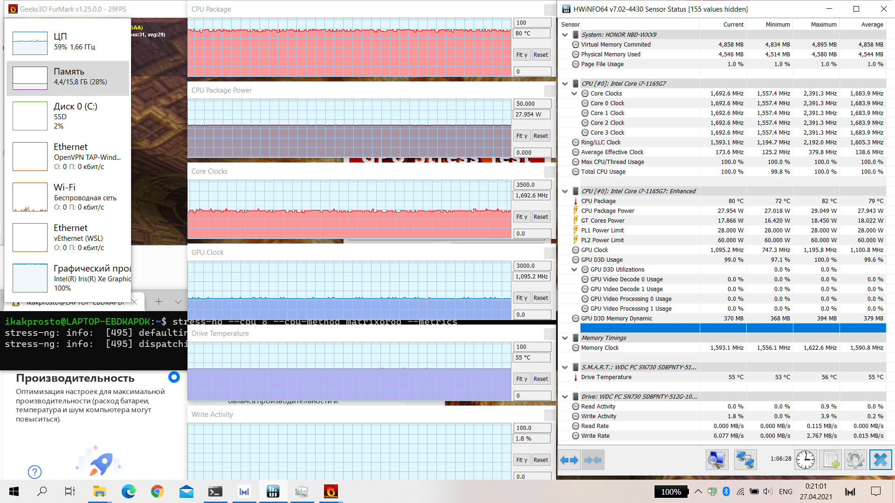Screen dimensions: 895x503
Task: Click Fit y in Drive Temperature graph
Action: click(522, 379)
